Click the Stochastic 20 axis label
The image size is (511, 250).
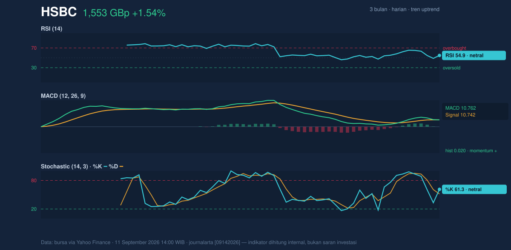(x=34, y=209)
